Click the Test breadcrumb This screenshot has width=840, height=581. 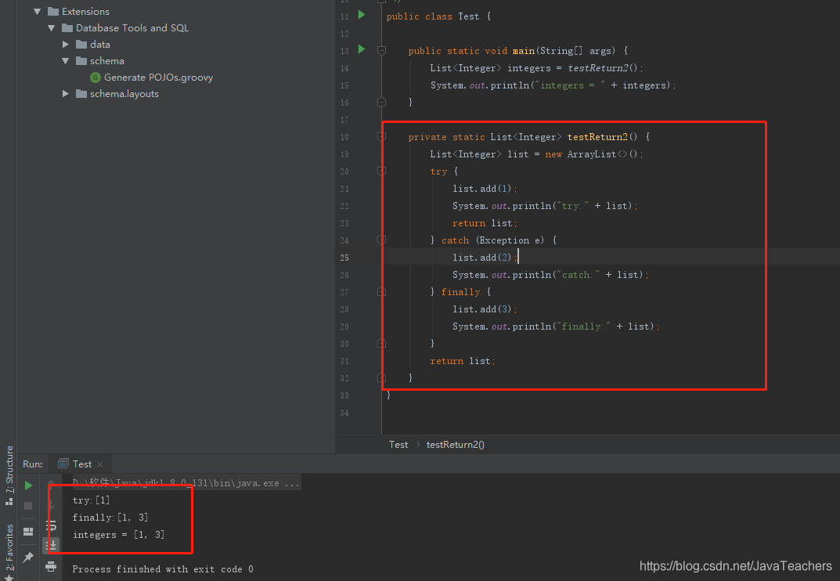[398, 444]
